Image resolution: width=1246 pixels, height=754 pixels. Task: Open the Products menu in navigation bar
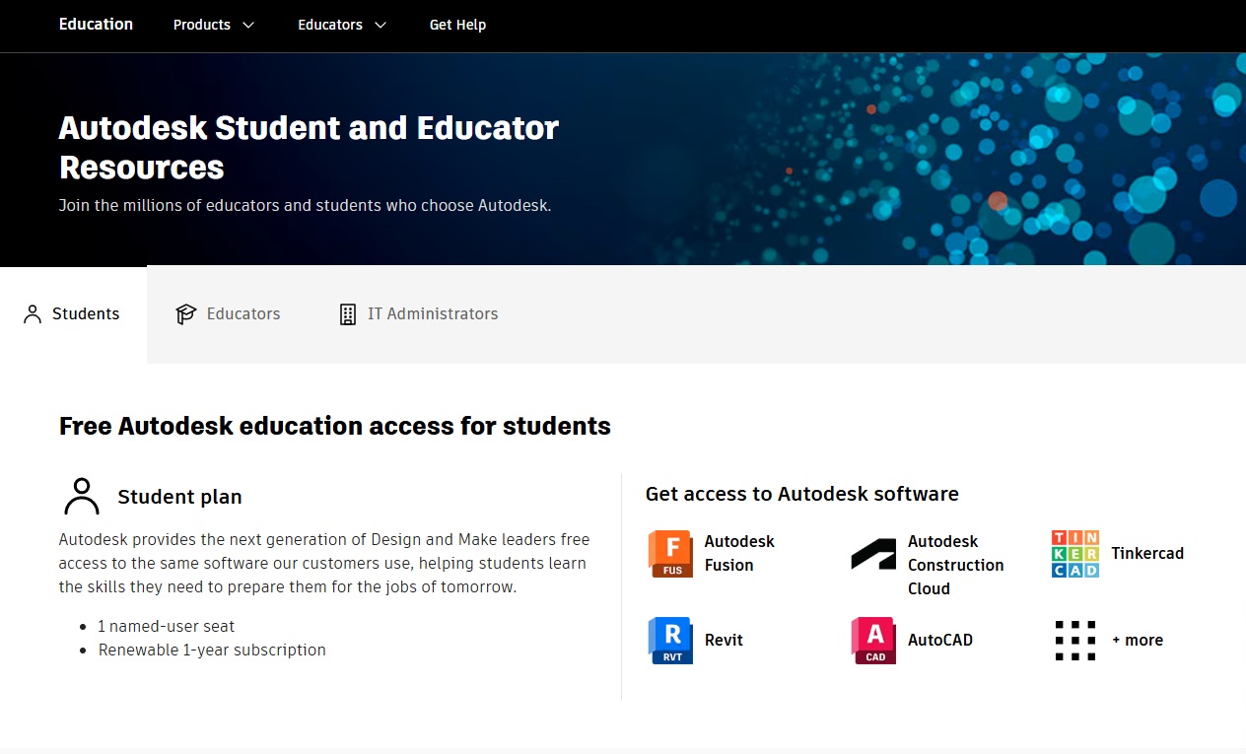(214, 25)
